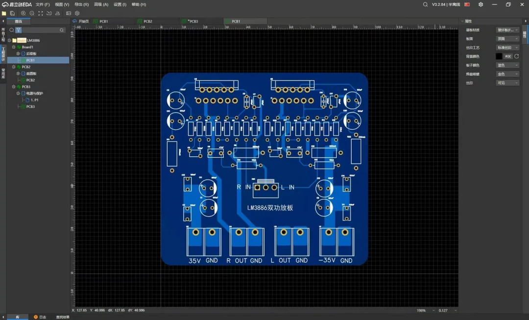529x320 pixels.
Task: Zoom out using the minus magnifier icon
Action: (x=32, y=13)
